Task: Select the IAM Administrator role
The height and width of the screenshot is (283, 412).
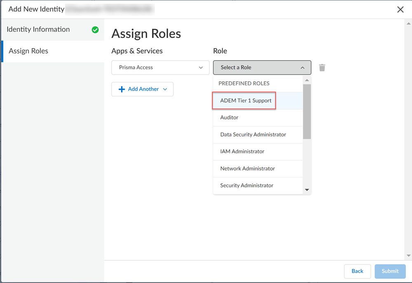Action: 242,152
